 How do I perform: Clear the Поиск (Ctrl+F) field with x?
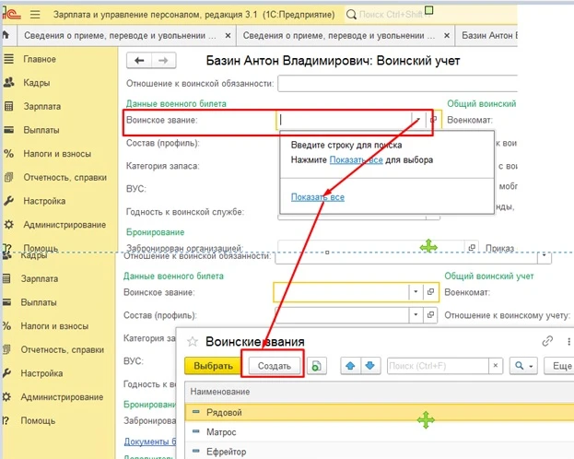(496, 366)
